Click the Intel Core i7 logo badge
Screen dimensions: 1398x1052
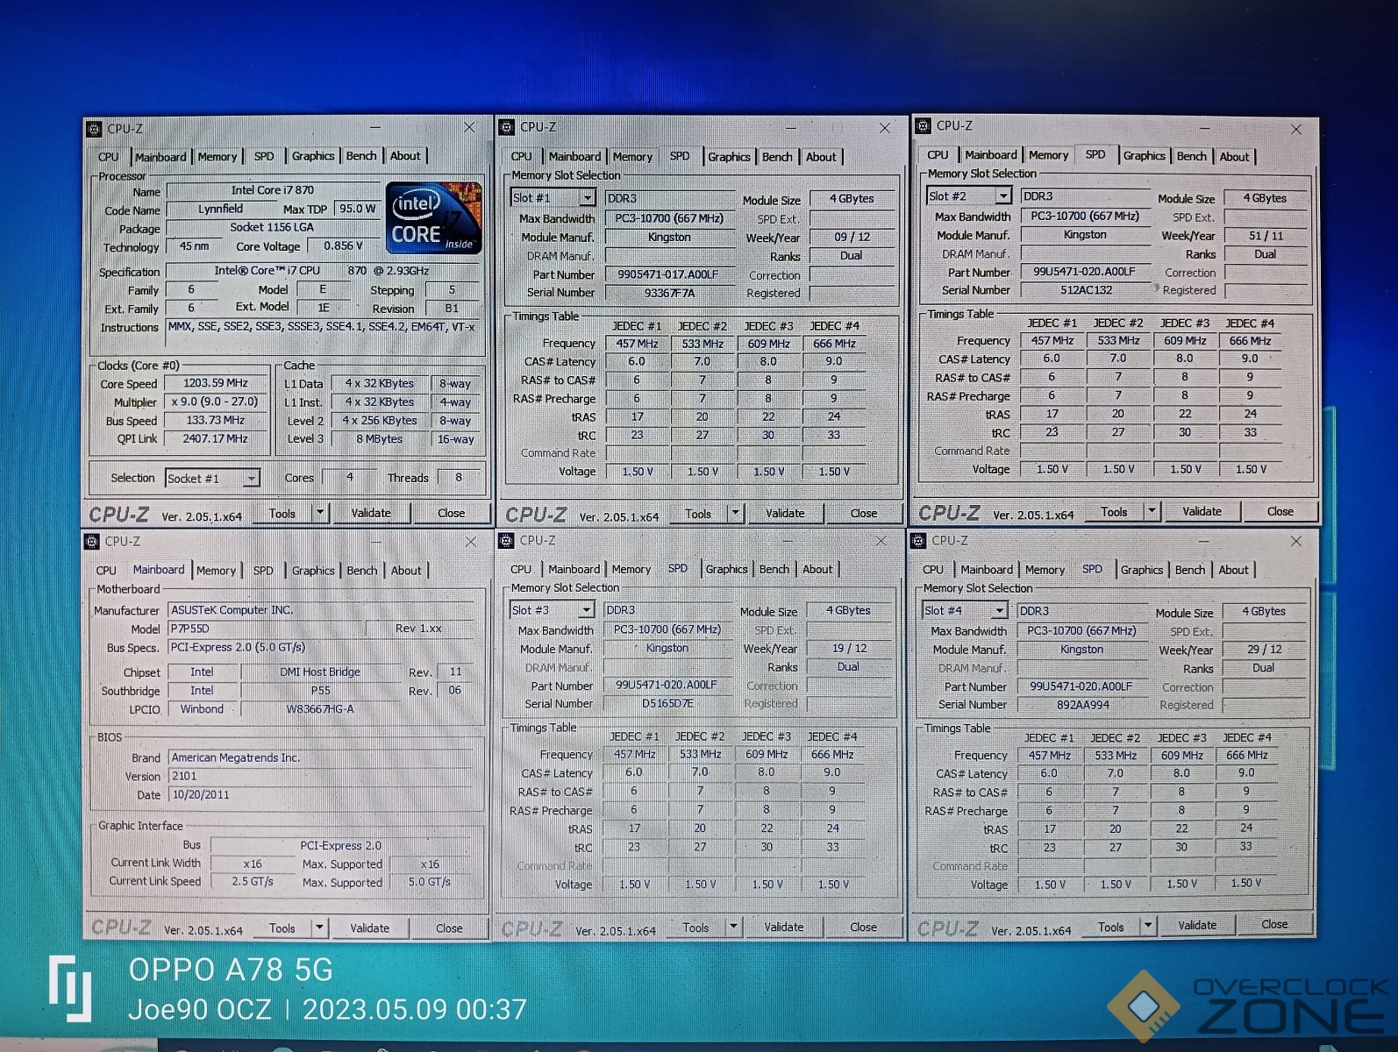tap(433, 218)
